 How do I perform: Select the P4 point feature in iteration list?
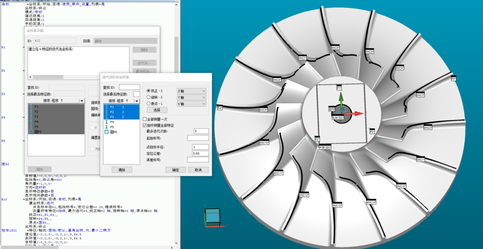tap(112, 122)
